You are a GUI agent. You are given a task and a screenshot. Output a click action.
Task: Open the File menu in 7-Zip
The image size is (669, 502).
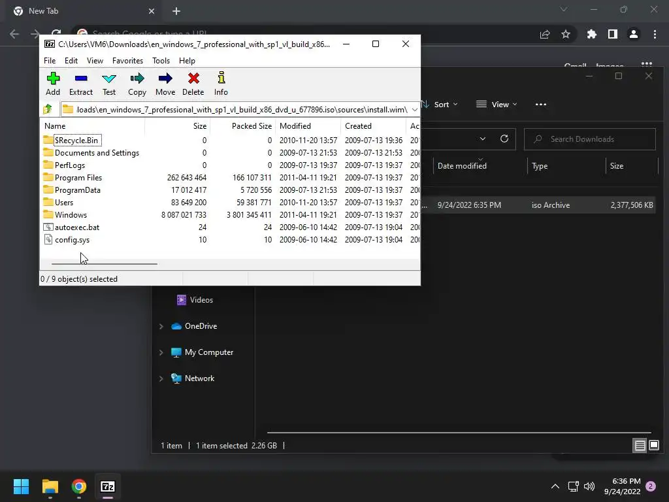click(x=50, y=61)
